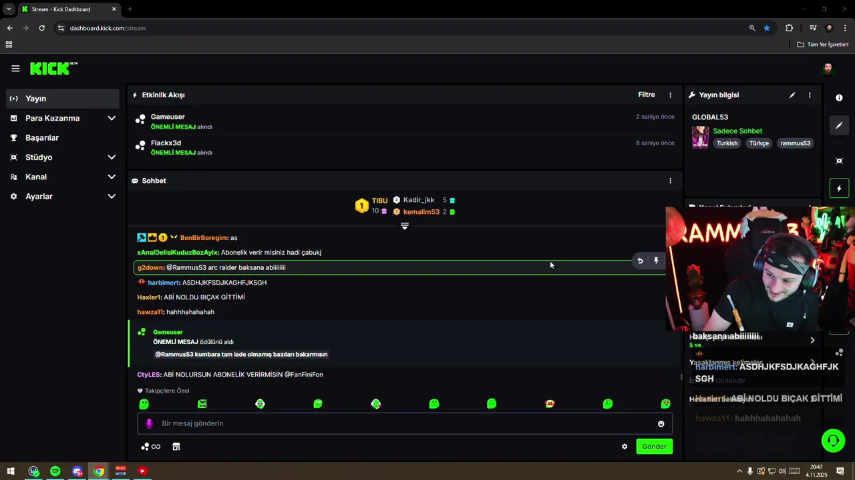
Task: Open Tüm Yer İşaretleri bookmarks folder
Action: (x=822, y=45)
